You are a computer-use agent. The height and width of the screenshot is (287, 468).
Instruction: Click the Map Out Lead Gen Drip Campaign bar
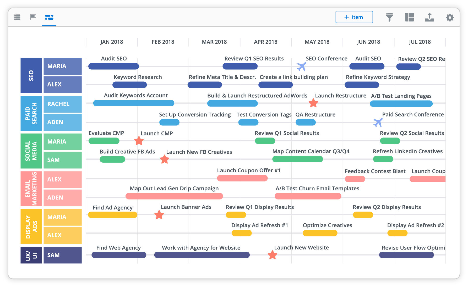coord(174,196)
